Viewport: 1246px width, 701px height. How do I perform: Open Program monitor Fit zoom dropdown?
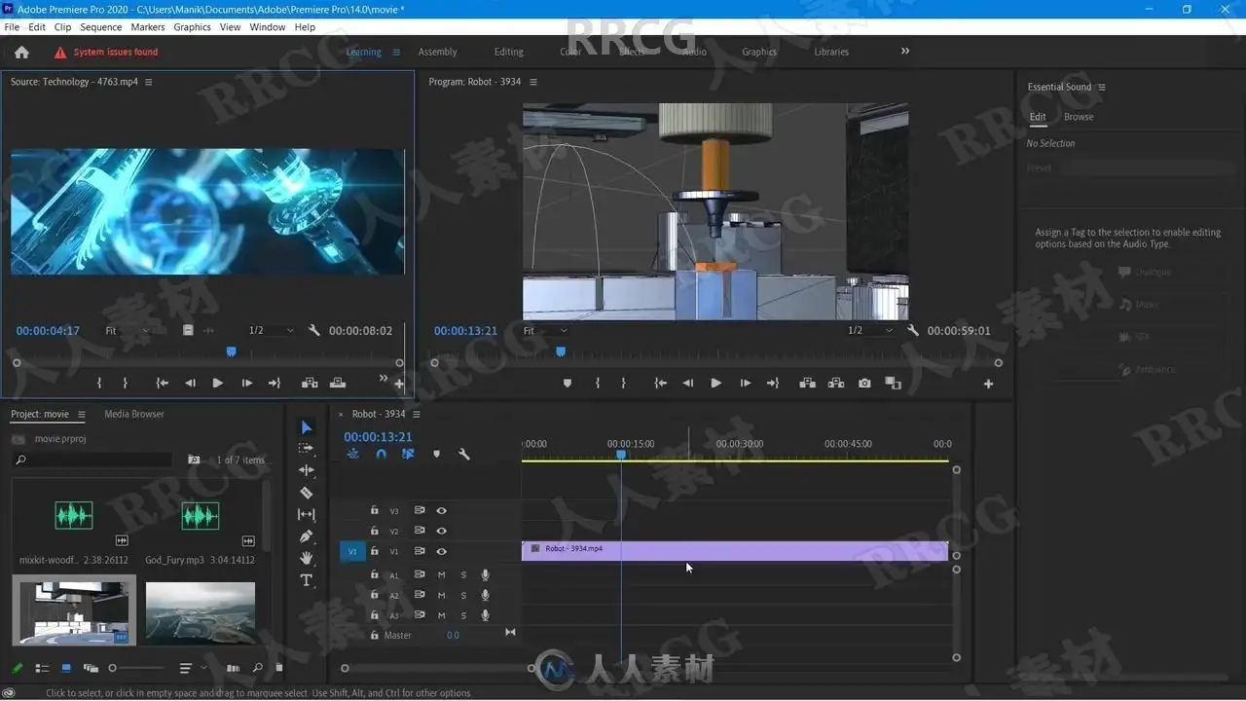(545, 331)
